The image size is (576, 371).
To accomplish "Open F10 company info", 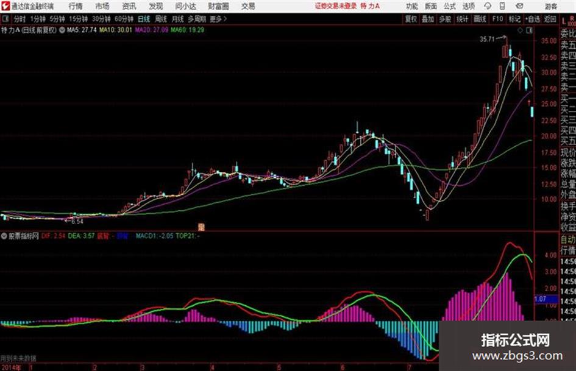I will (497, 19).
